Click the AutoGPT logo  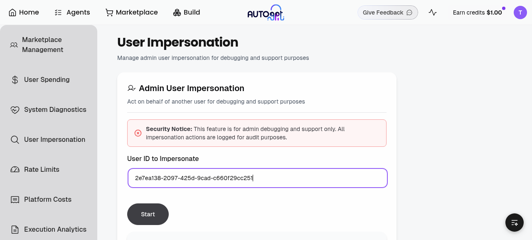coord(266,12)
